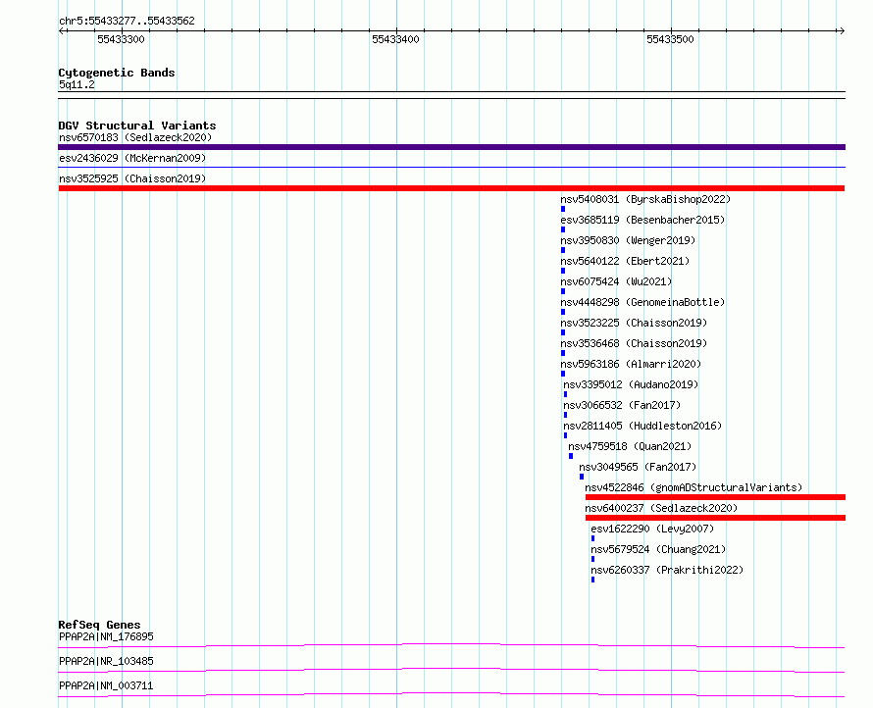873x708 pixels.
Task: Click the 55433500 ruler coordinate
Action: coord(670,39)
